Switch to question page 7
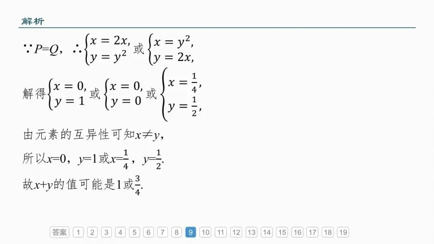This screenshot has height=244, width=434. tap(162, 232)
